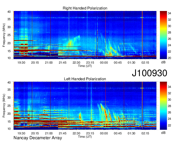Click the 23:15 time tick of right-handed plot
The image size is (174, 141).
point(90,63)
